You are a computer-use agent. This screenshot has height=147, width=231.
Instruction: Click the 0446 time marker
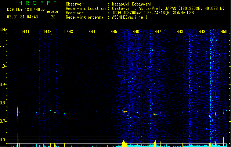click(x=135, y=32)
